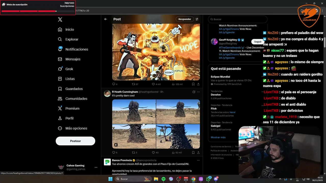Image resolution: width=326 pixels, height=183 pixels.
Task: Click the X logo in the sidebar
Action: [60, 20]
